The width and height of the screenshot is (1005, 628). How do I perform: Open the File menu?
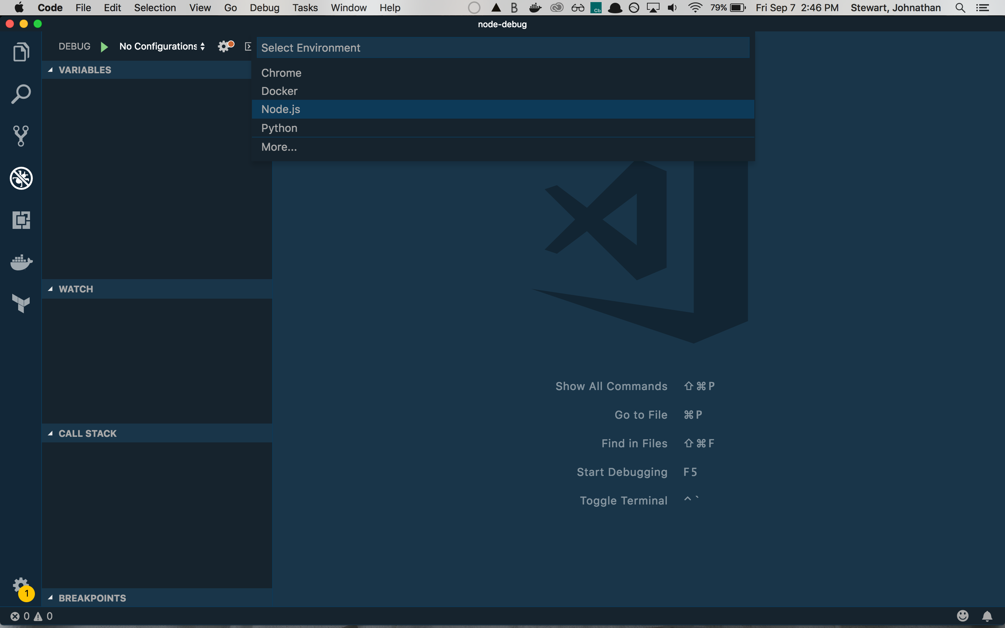[x=83, y=7]
